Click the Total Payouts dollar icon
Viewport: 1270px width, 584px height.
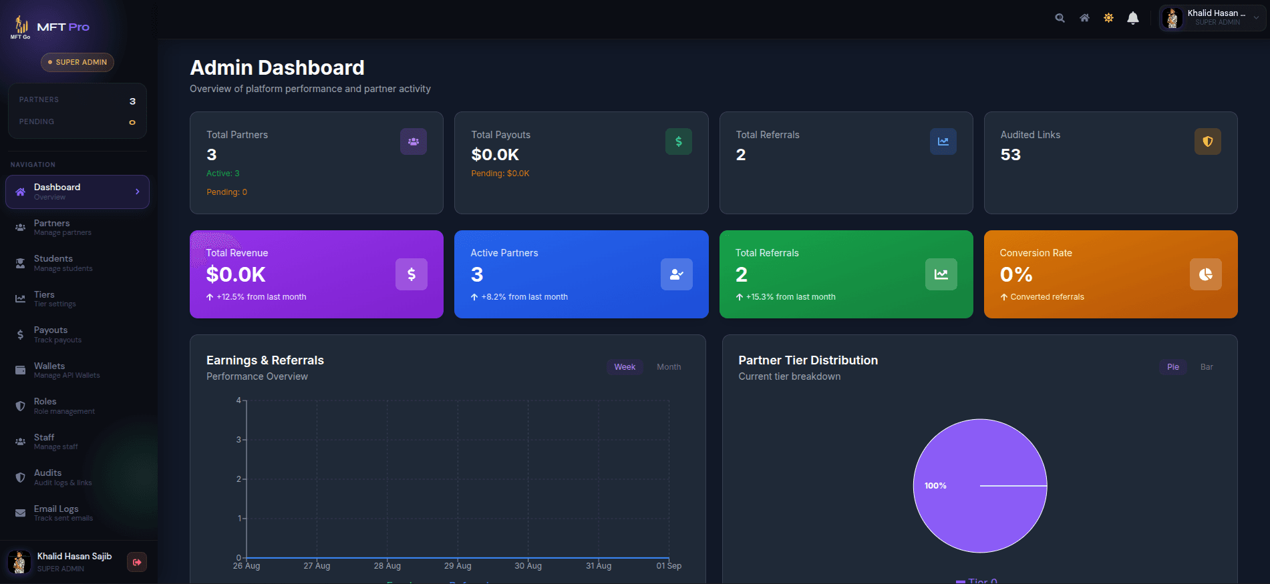678,141
